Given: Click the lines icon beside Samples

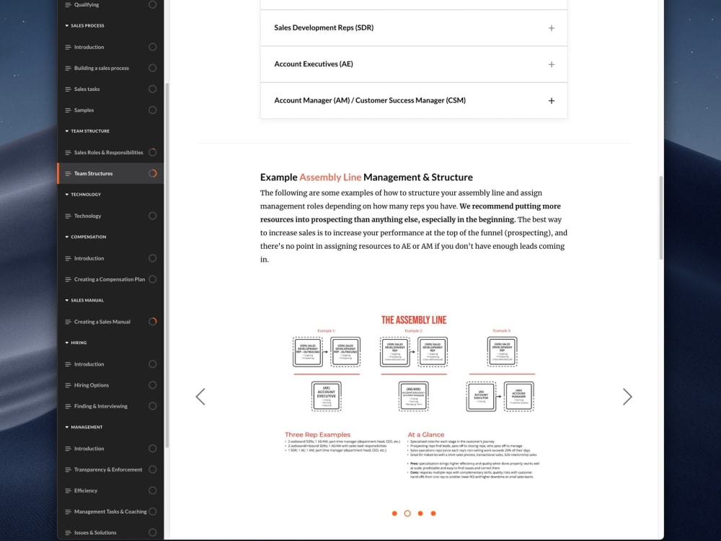Looking at the screenshot, I should point(68,110).
